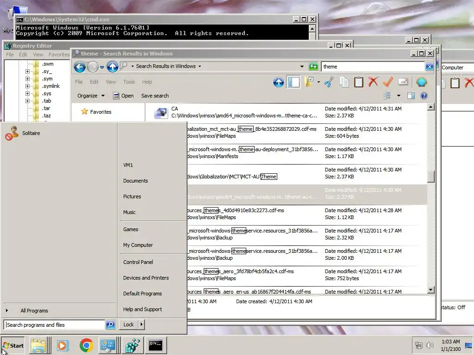Open Control Panel from Start menu
474x355 pixels.
tap(138, 262)
